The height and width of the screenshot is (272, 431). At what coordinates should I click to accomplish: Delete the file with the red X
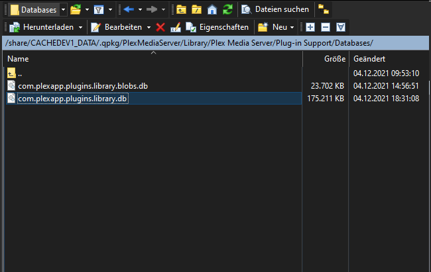pyautogui.click(x=160, y=27)
